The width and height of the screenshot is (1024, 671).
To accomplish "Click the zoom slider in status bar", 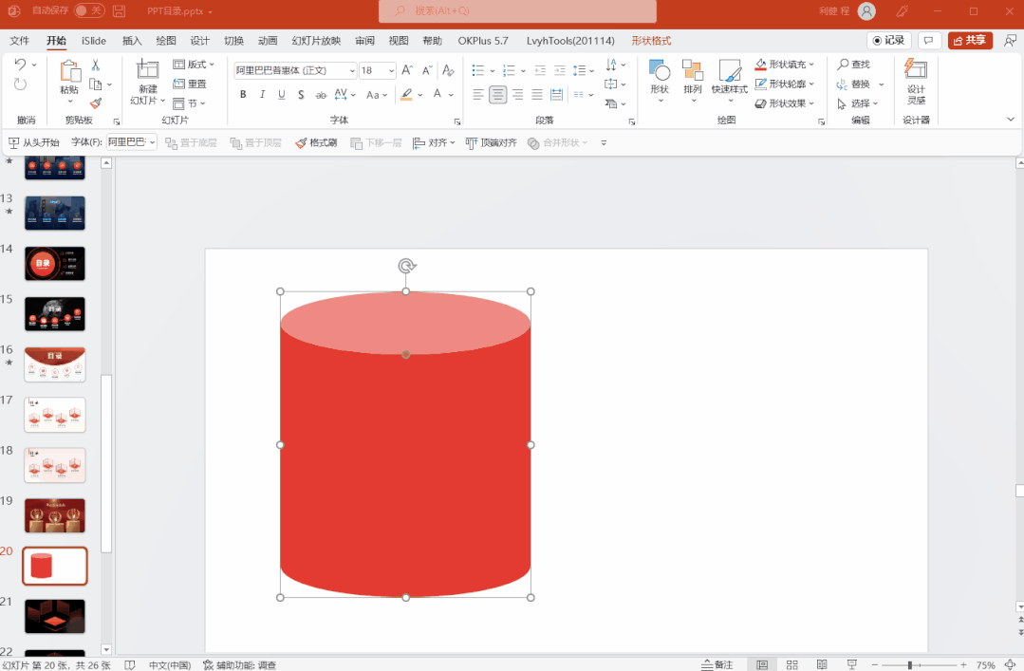I will pos(909,664).
